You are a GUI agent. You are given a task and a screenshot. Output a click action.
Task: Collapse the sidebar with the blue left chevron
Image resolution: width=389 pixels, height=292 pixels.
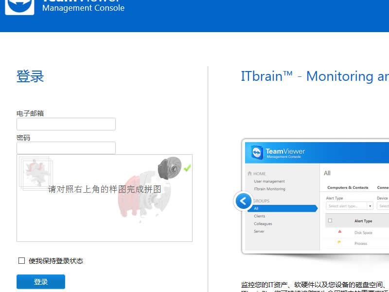tap(243, 201)
